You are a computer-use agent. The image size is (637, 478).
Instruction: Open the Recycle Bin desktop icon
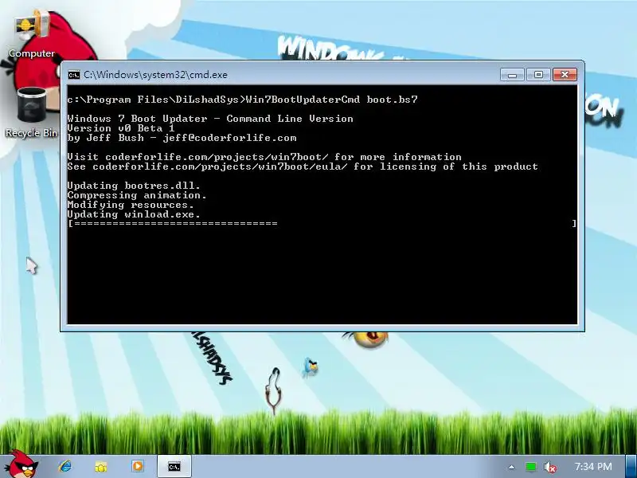click(x=31, y=112)
